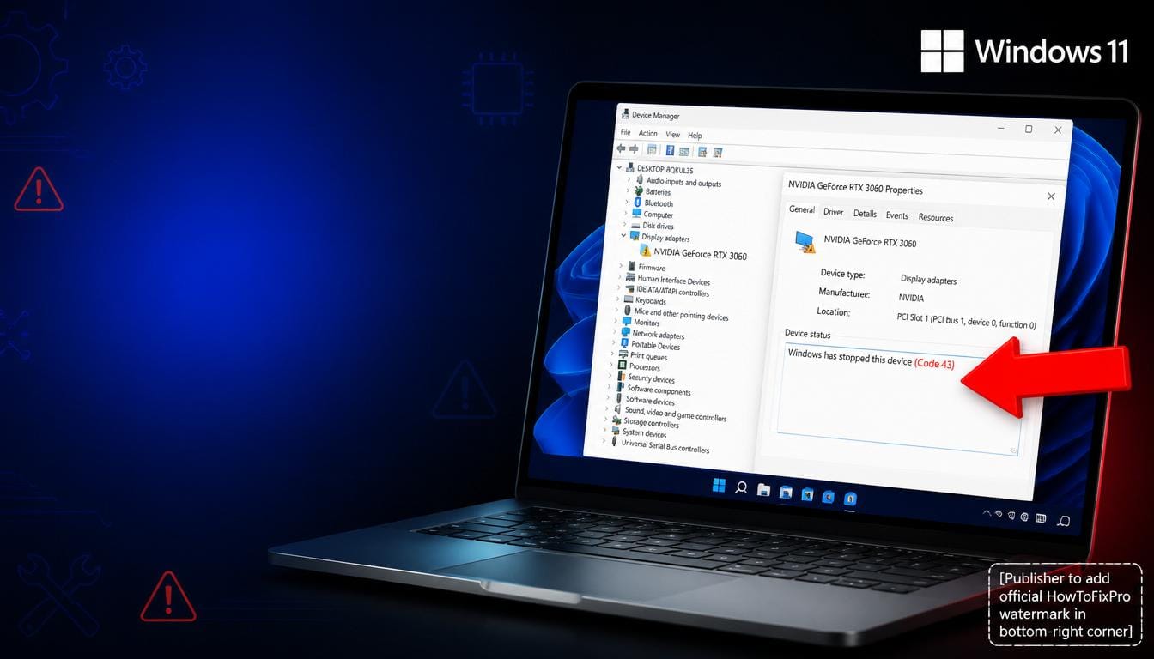This screenshot has height=659, width=1154.
Task: Click the Disk drives category icon
Action: coord(635,225)
